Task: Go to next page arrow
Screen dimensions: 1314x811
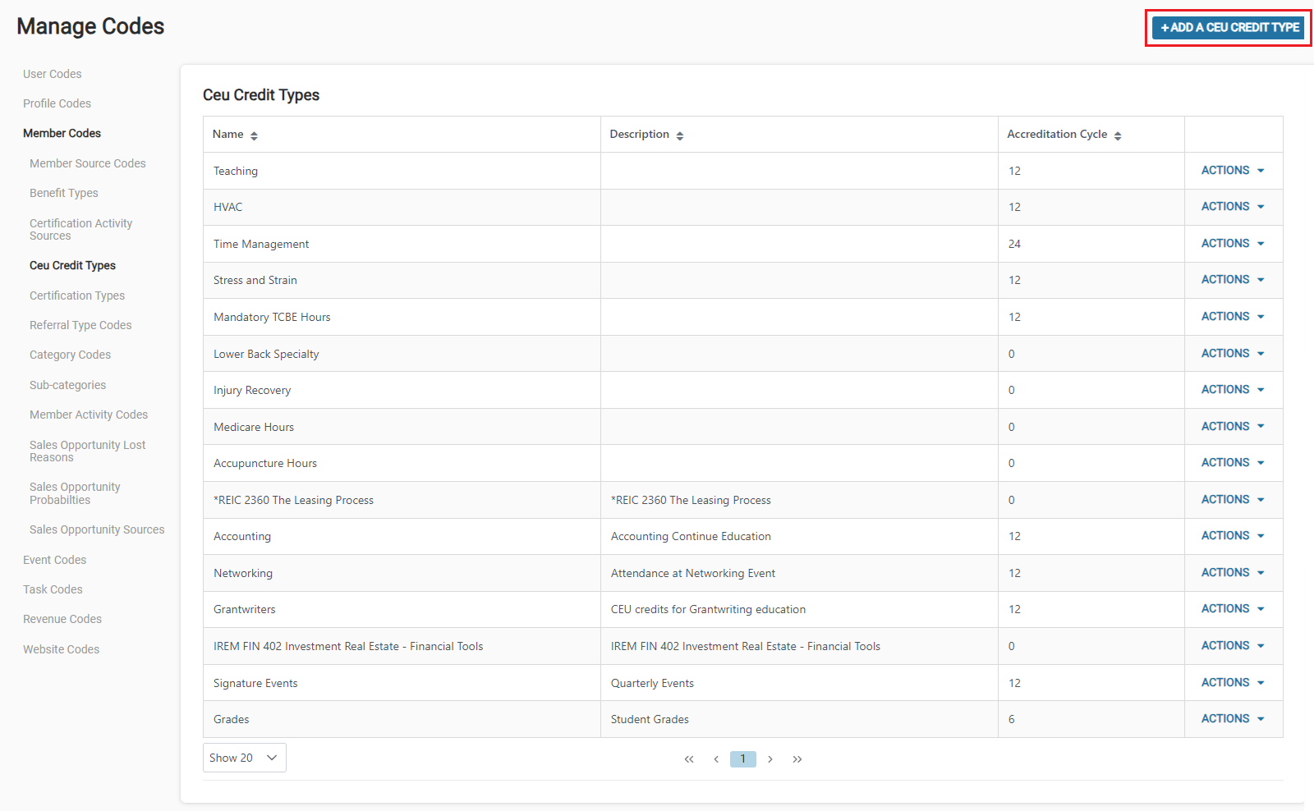Action: [x=770, y=759]
